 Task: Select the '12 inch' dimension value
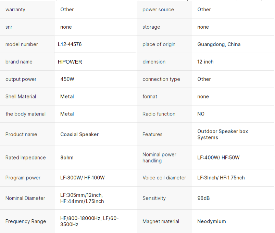point(205,62)
